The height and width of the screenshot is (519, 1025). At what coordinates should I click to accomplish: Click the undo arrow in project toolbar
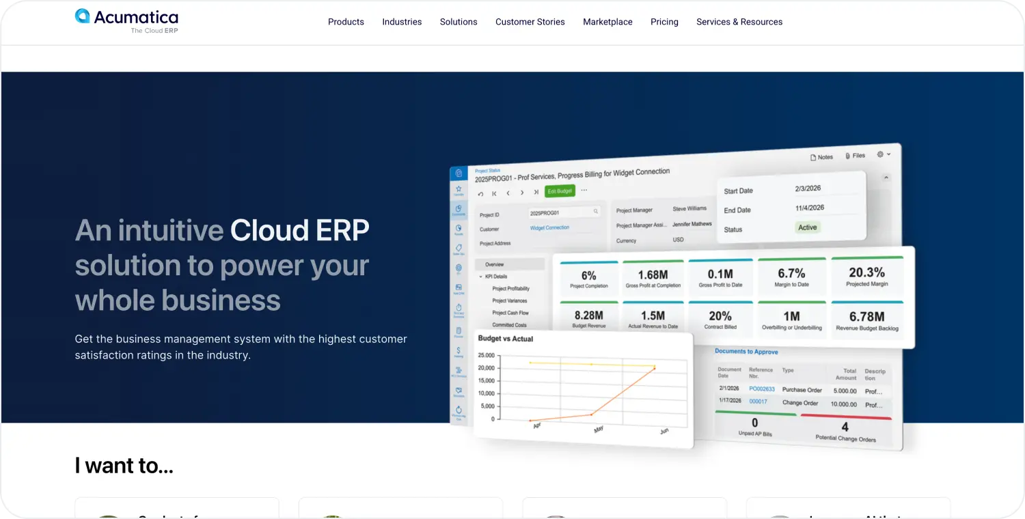(480, 194)
